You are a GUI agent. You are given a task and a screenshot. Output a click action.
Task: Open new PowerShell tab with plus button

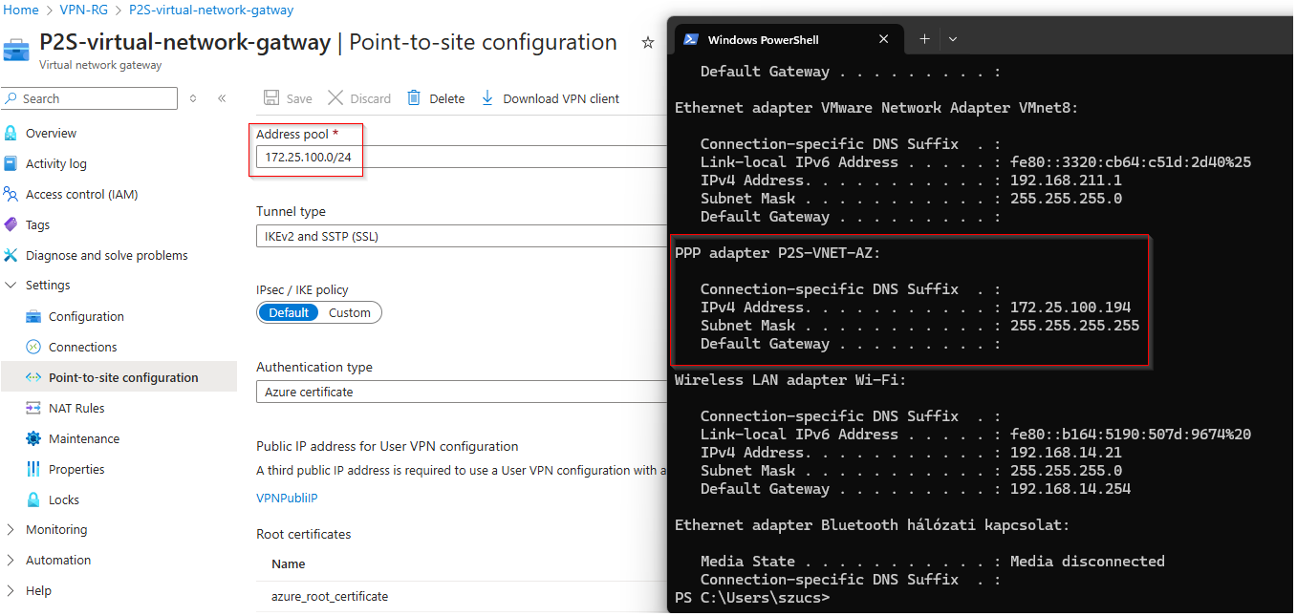[924, 39]
